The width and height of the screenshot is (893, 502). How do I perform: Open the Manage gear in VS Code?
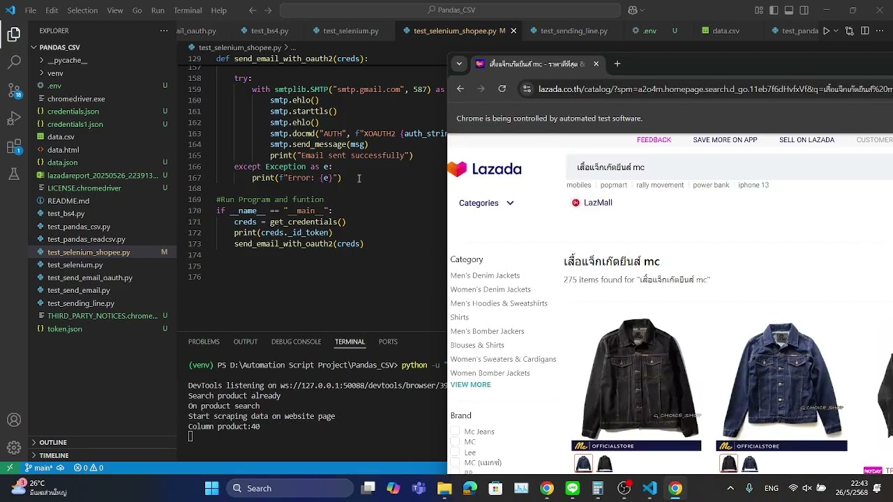14,448
